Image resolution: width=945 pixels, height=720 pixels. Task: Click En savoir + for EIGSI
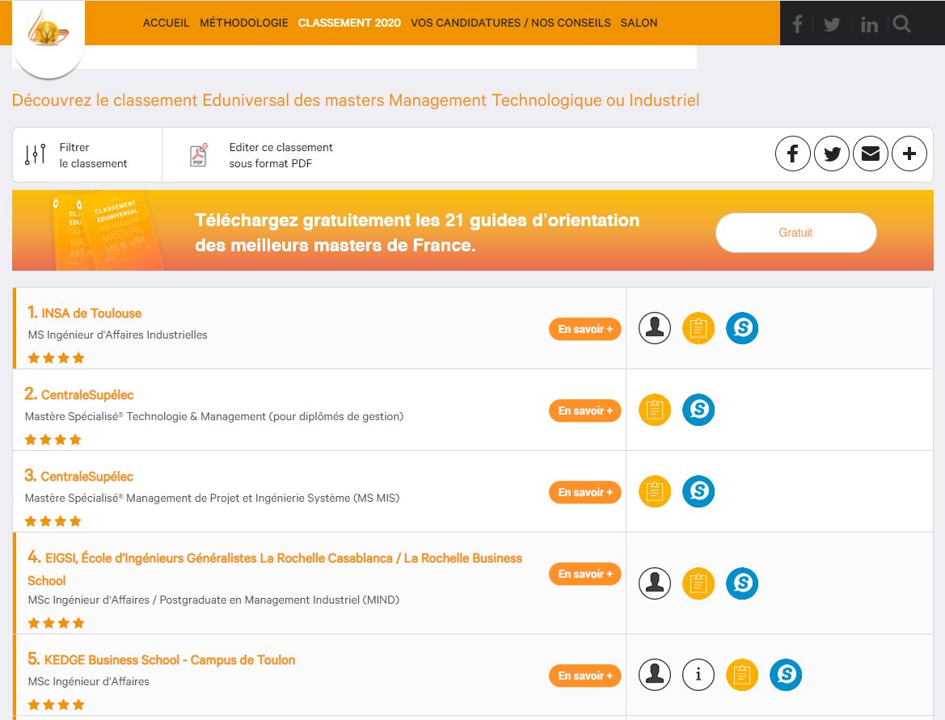click(584, 574)
